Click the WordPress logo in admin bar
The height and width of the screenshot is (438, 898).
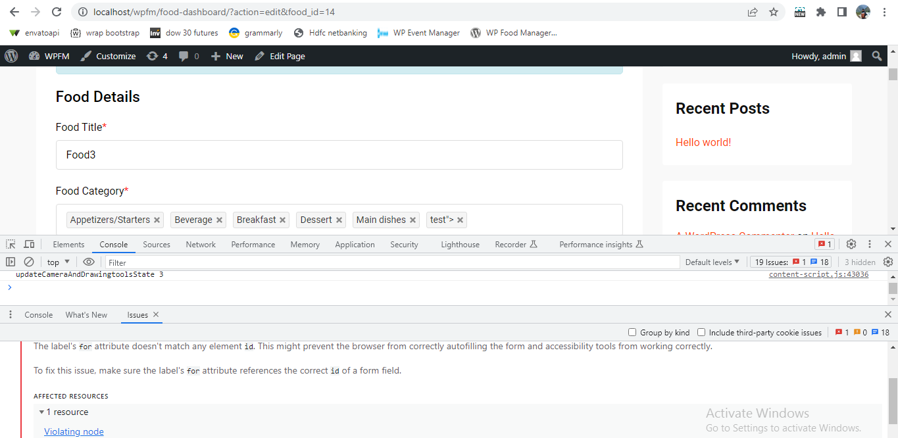click(x=11, y=56)
